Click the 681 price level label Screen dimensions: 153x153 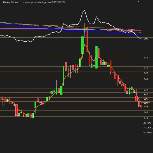point(146,58)
